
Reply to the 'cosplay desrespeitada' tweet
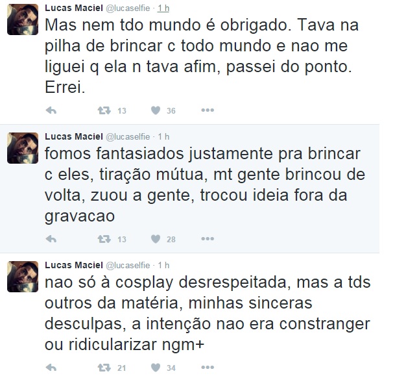[x=51, y=368]
